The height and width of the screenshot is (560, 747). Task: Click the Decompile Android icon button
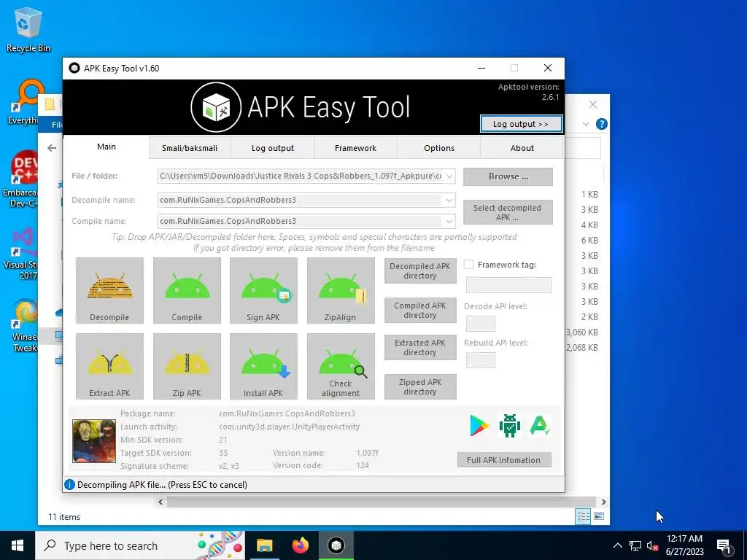pyautogui.click(x=109, y=290)
